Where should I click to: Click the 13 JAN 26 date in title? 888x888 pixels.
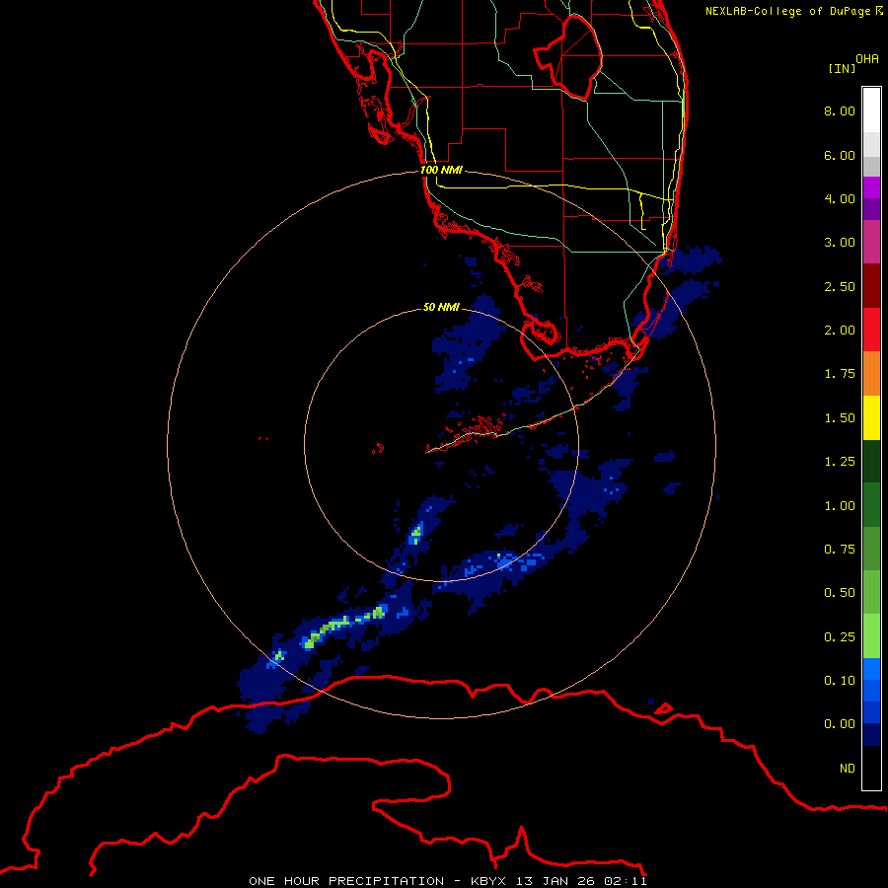[x=555, y=881]
